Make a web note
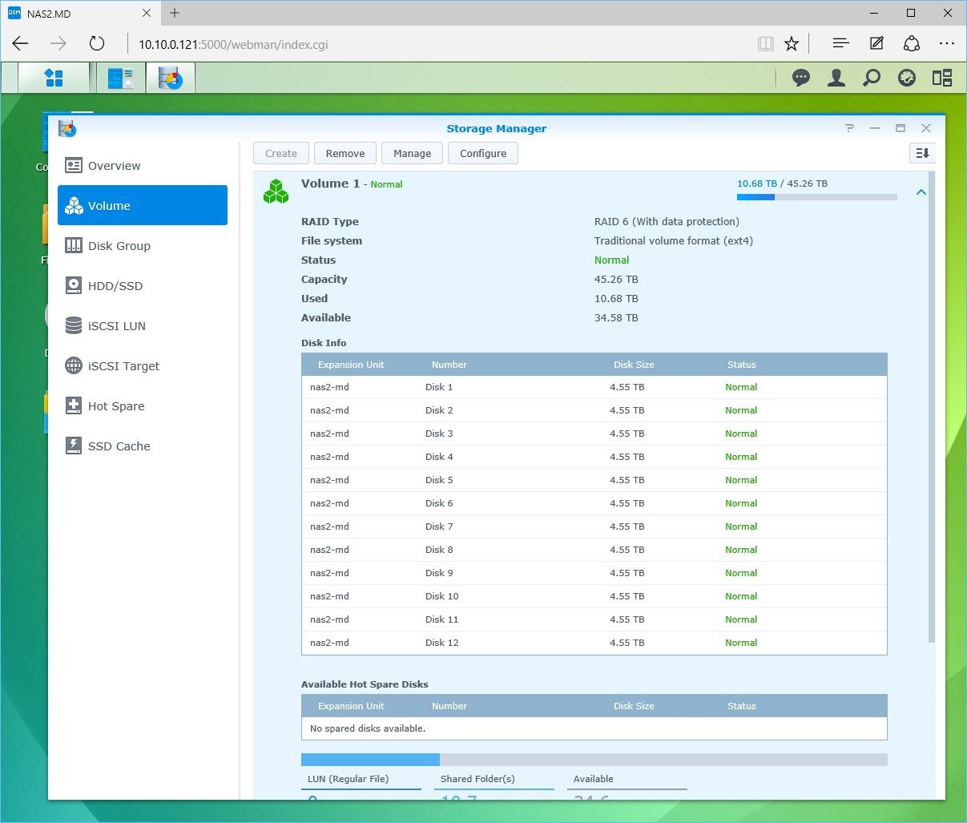 876,44
